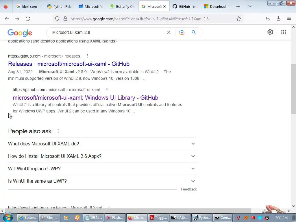The width and height of the screenshot is (296, 222).
Task: Expand 'Is WinUI the same as UWP?'
Action: pos(102,181)
